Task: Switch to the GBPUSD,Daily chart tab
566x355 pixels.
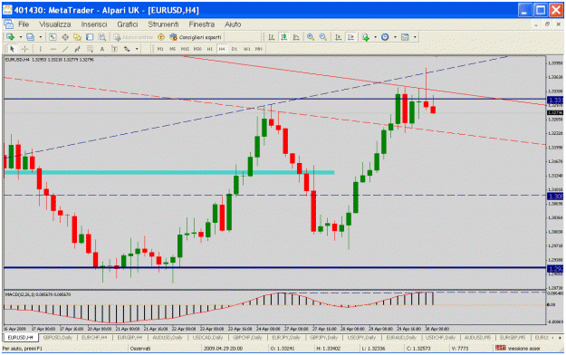Action: [58, 338]
